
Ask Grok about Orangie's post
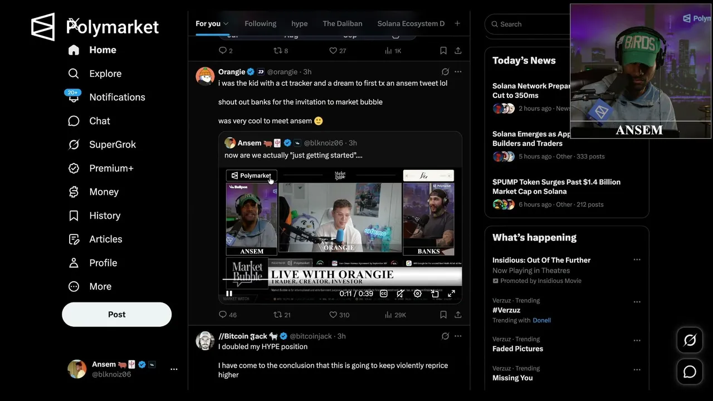(445, 72)
